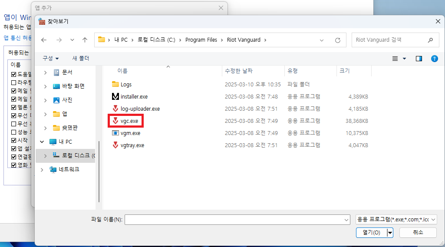Toggle the 시작 checkbox in background window
Image resolution: width=445 pixels, height=247 pixels.
click(x=13, y=140)
